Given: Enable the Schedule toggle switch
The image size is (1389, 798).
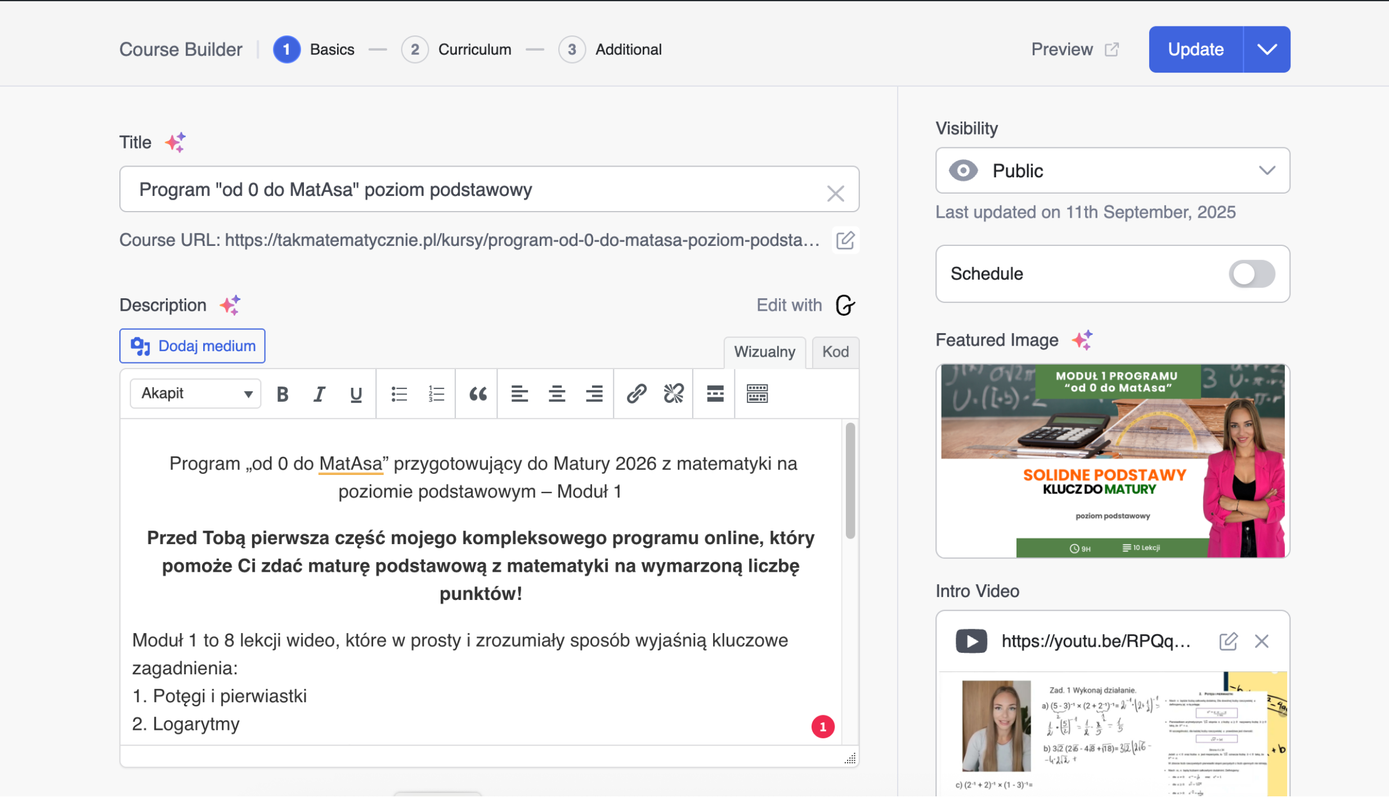Looking at the screenshot, I should (1251, 274).
